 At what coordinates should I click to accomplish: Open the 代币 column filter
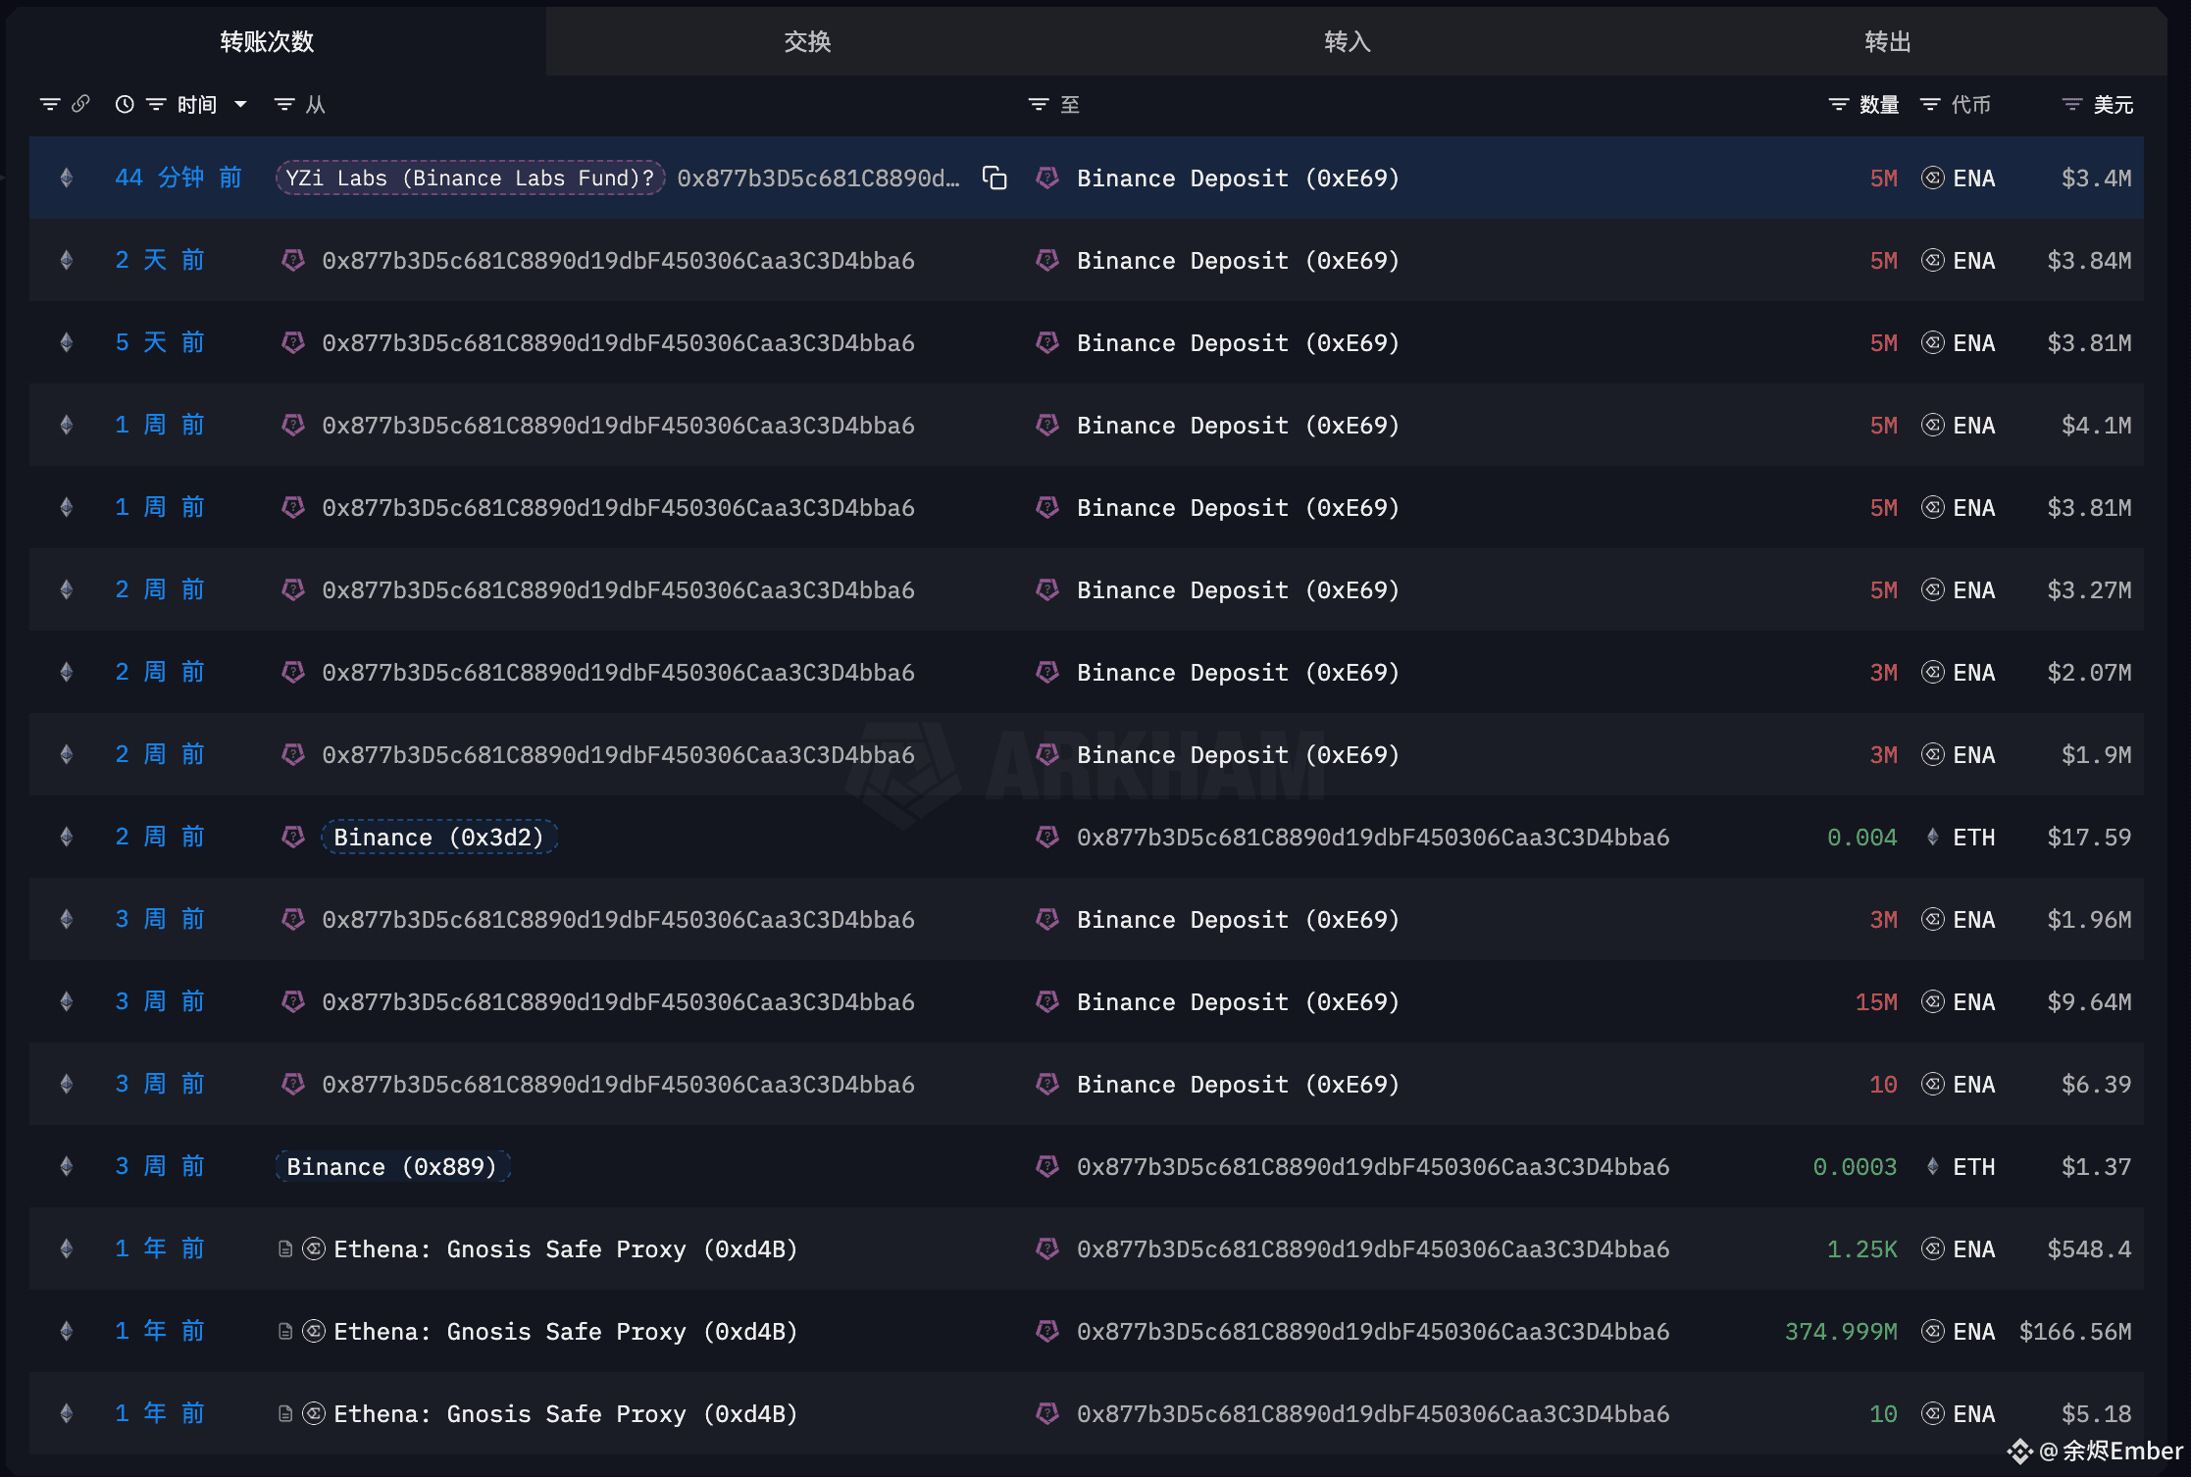pos(1930,104)
